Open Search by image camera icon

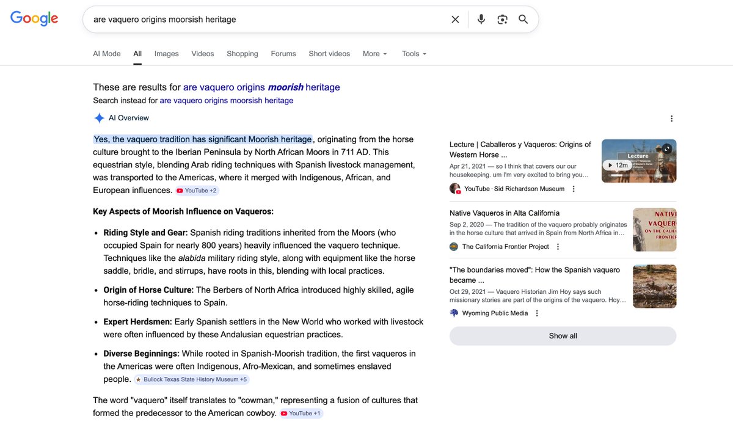[x=502, y=20]
